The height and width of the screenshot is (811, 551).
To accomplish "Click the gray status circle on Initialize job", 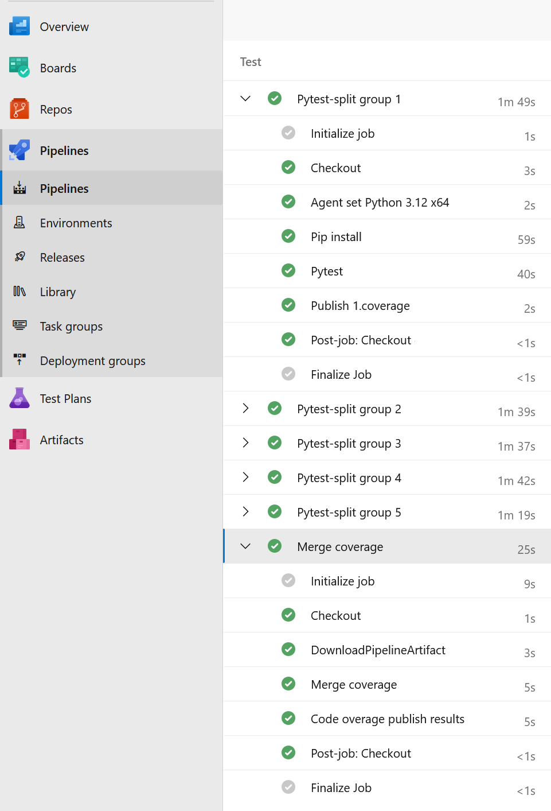I will 288,133.
